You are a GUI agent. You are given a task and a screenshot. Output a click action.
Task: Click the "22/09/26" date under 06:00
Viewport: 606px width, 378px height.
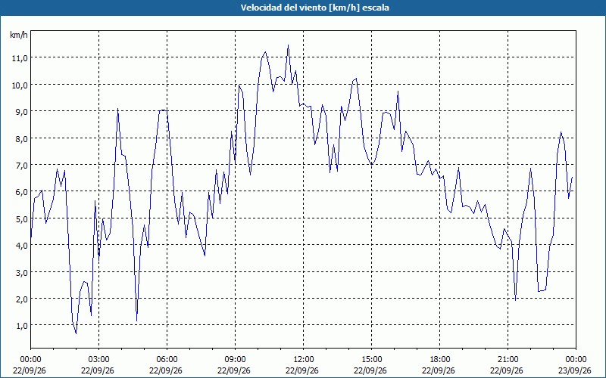point(166,370)
